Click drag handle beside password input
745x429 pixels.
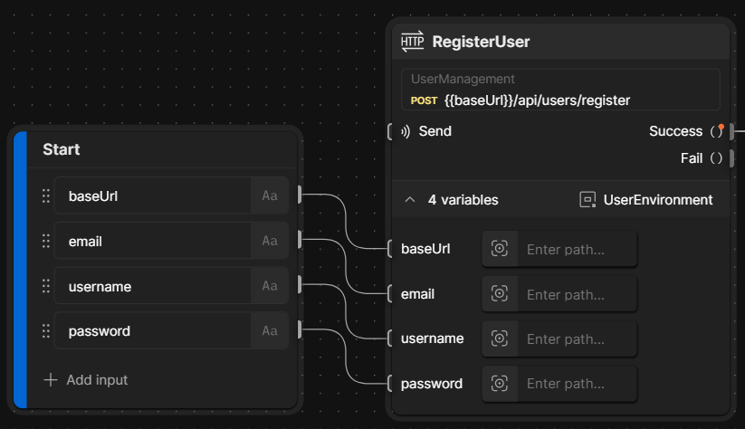pyautogui.click(x=46, y=331)
